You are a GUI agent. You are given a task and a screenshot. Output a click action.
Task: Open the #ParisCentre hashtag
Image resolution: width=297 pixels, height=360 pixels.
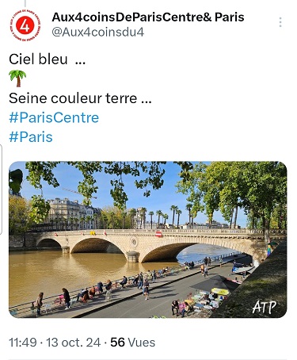pos(54,117)
